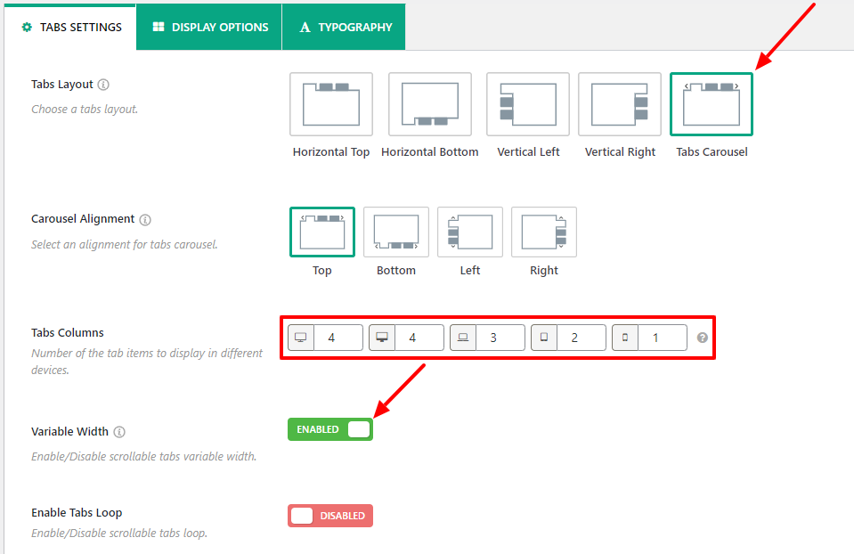Set carousel alignment to Bottom
This screenshot has width=854, height=554.
396,232
